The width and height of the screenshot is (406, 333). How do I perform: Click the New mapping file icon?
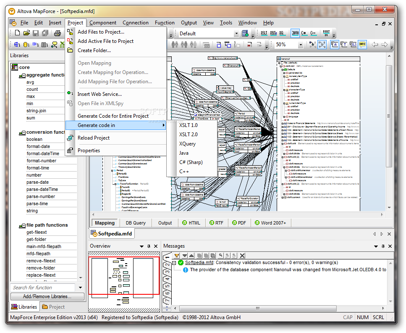[x=17, y=33]
